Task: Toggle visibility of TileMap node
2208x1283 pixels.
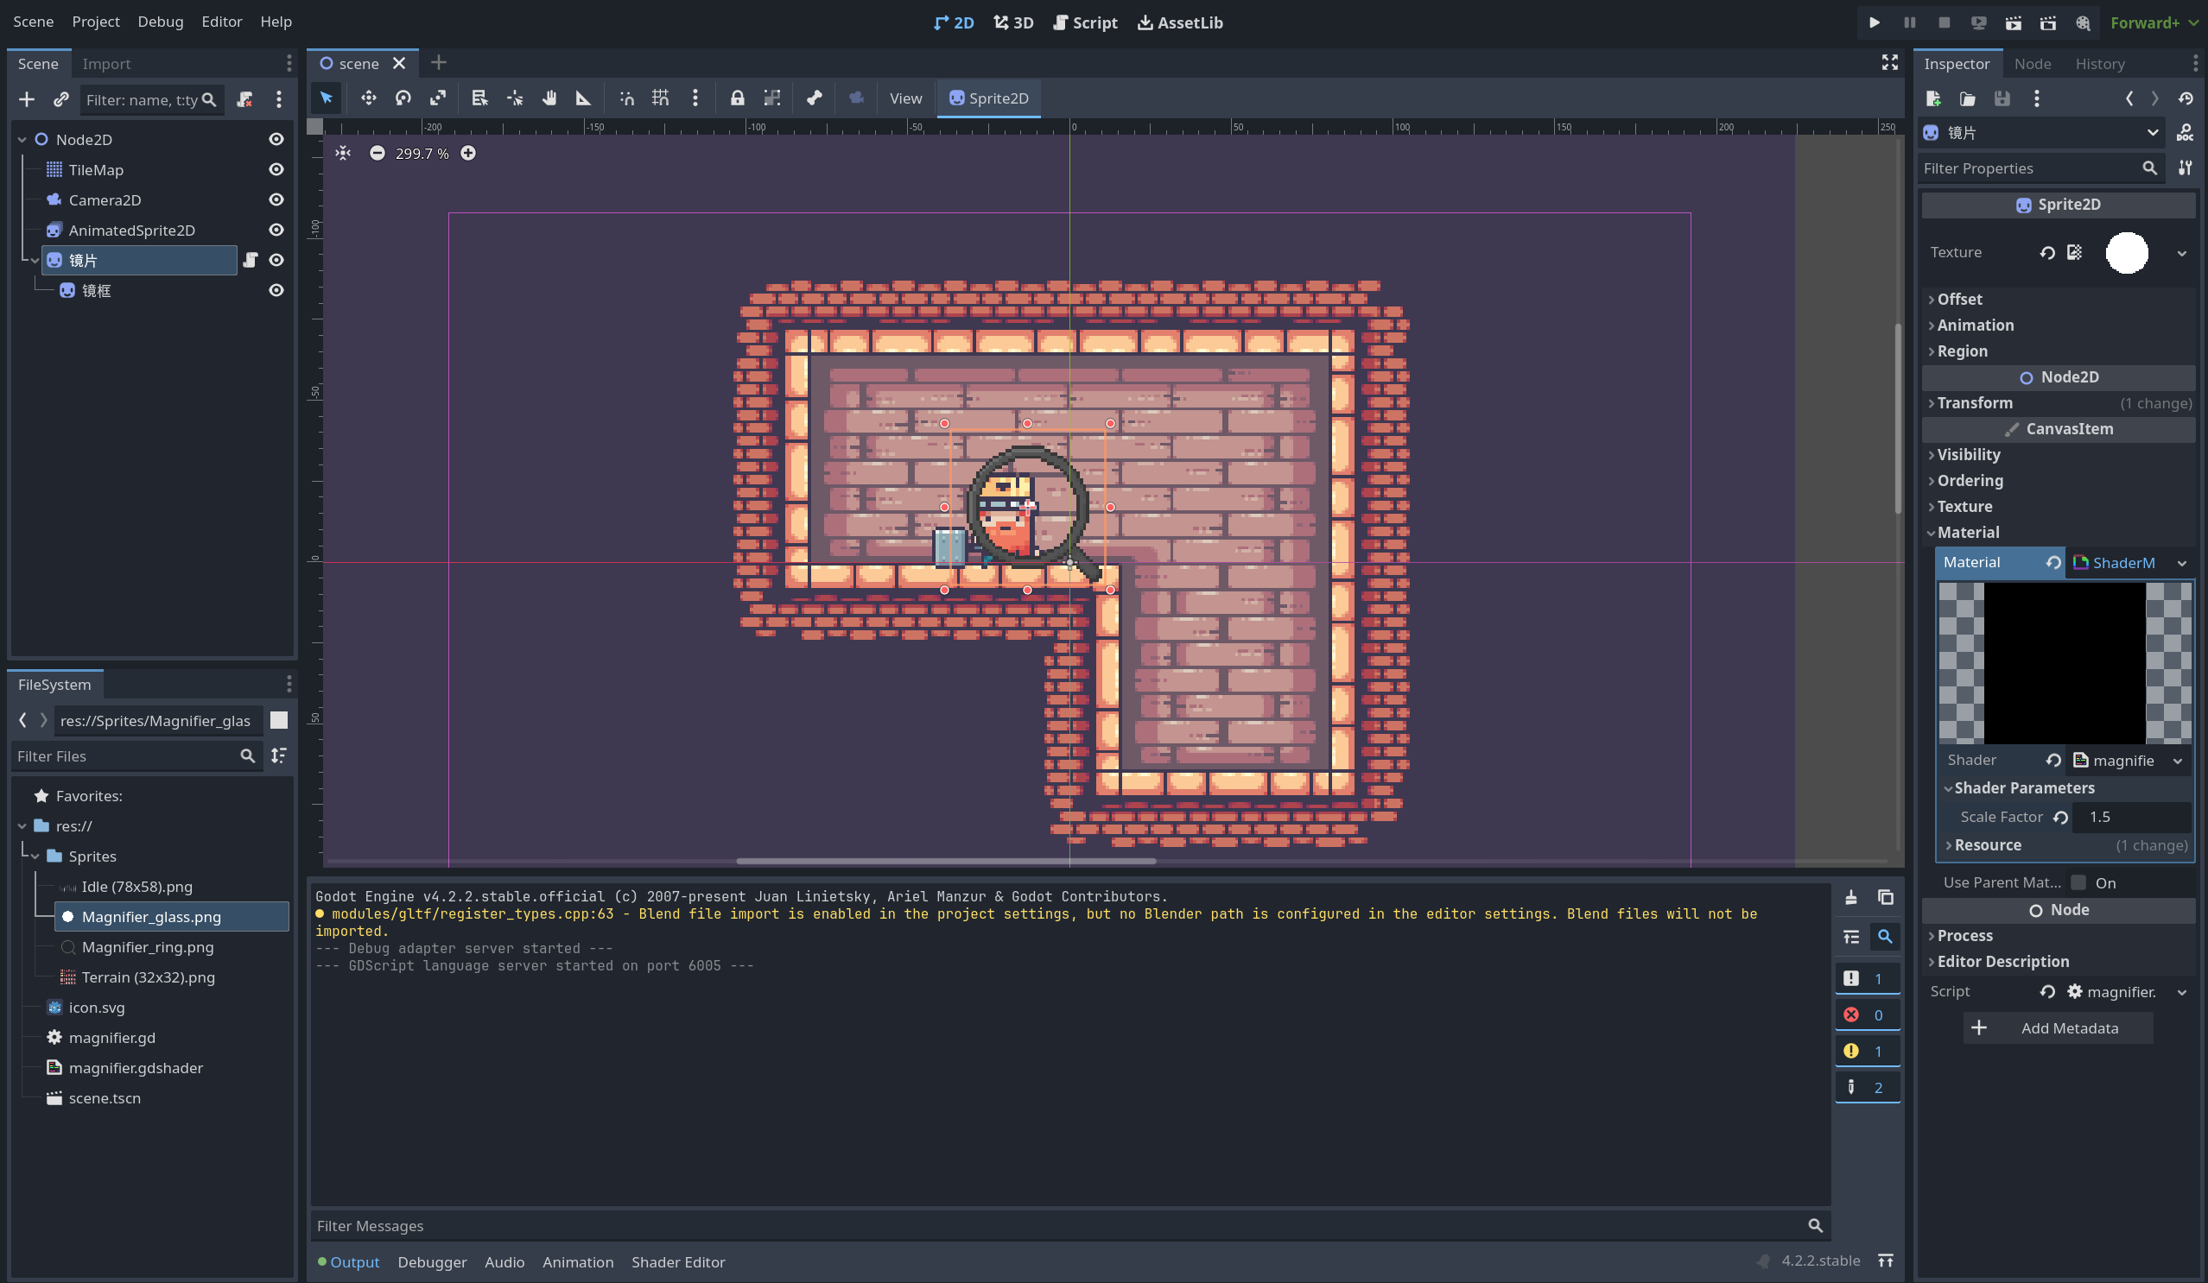Action: point(276,169)
